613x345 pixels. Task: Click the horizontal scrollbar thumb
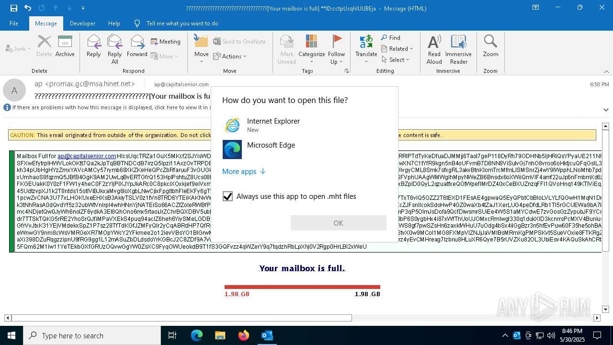tap(182, 318)
